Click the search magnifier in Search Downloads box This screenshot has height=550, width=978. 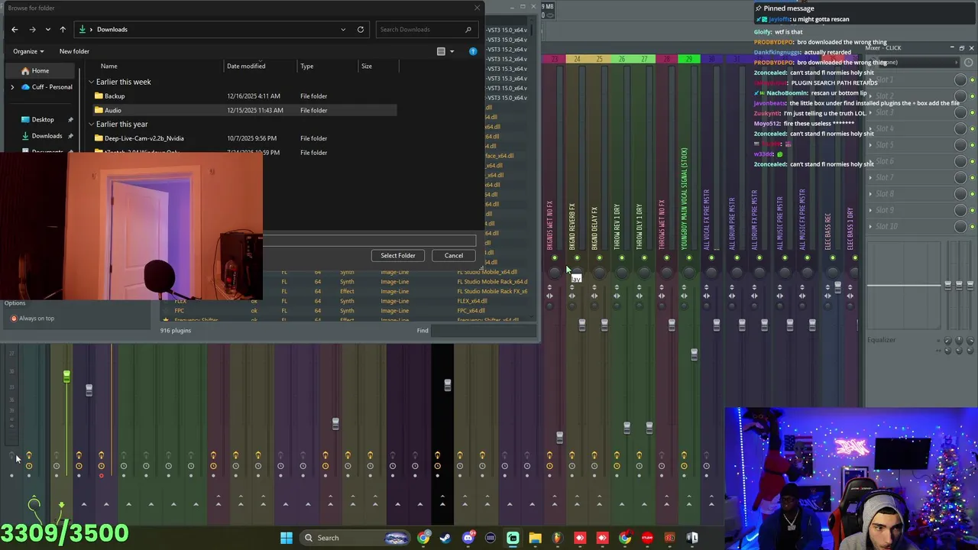[x=468, y=29]
